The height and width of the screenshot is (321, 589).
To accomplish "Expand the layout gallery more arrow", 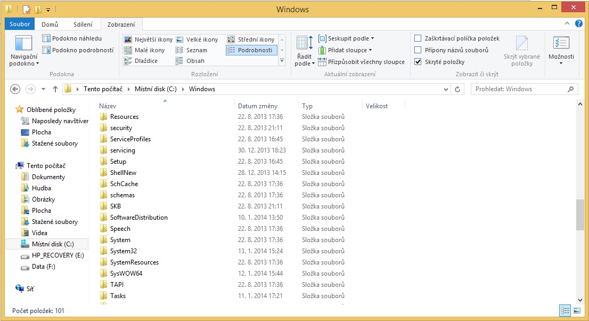I will pos(282,61).
